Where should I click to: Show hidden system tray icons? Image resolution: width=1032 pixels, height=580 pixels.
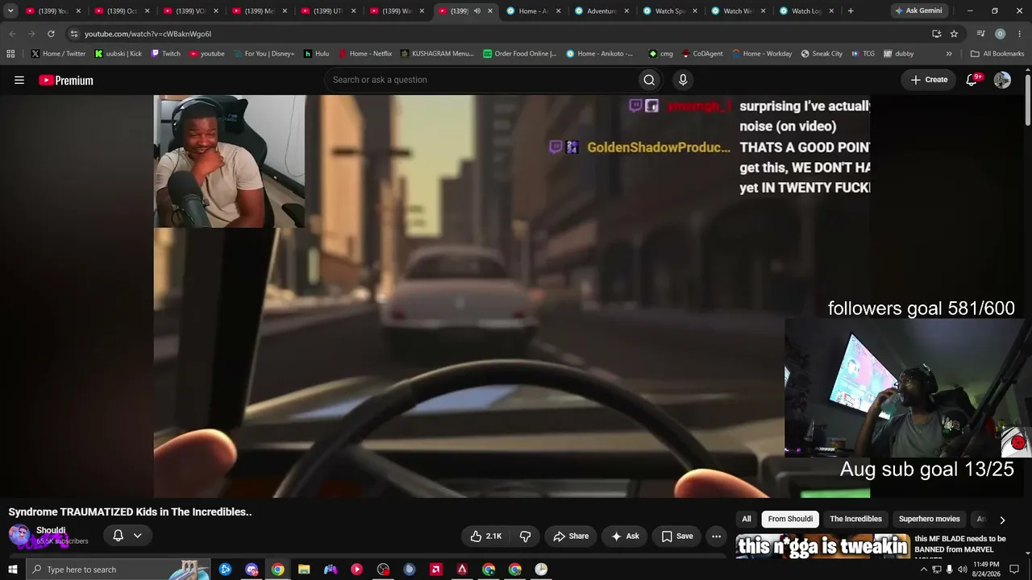[x=924, y=570]
